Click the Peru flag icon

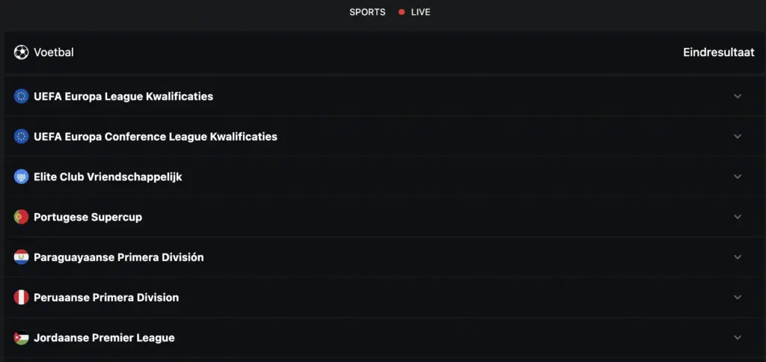click(21, 297)
